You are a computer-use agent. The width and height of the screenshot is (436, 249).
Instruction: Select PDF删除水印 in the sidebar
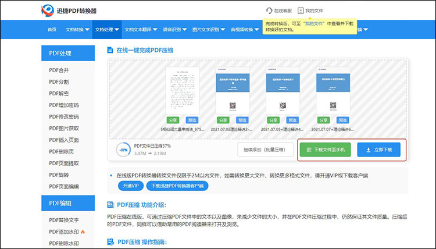click(x=64, y=243)
